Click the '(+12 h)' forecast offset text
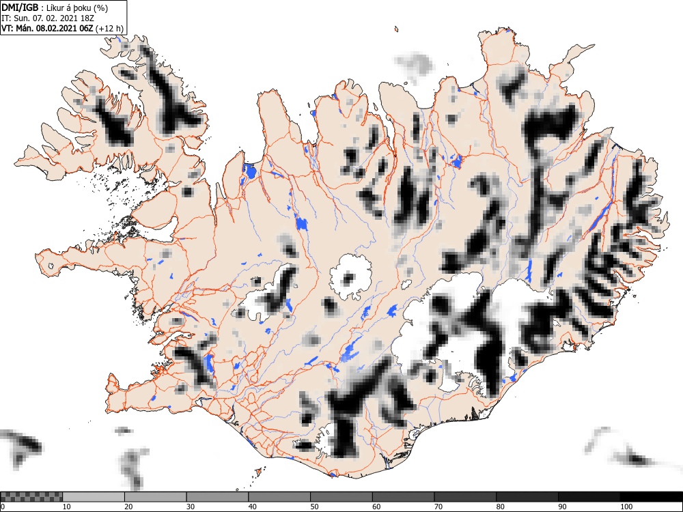Screen dimensions: 683x512 pyautogui.click(x=109, y=29)
